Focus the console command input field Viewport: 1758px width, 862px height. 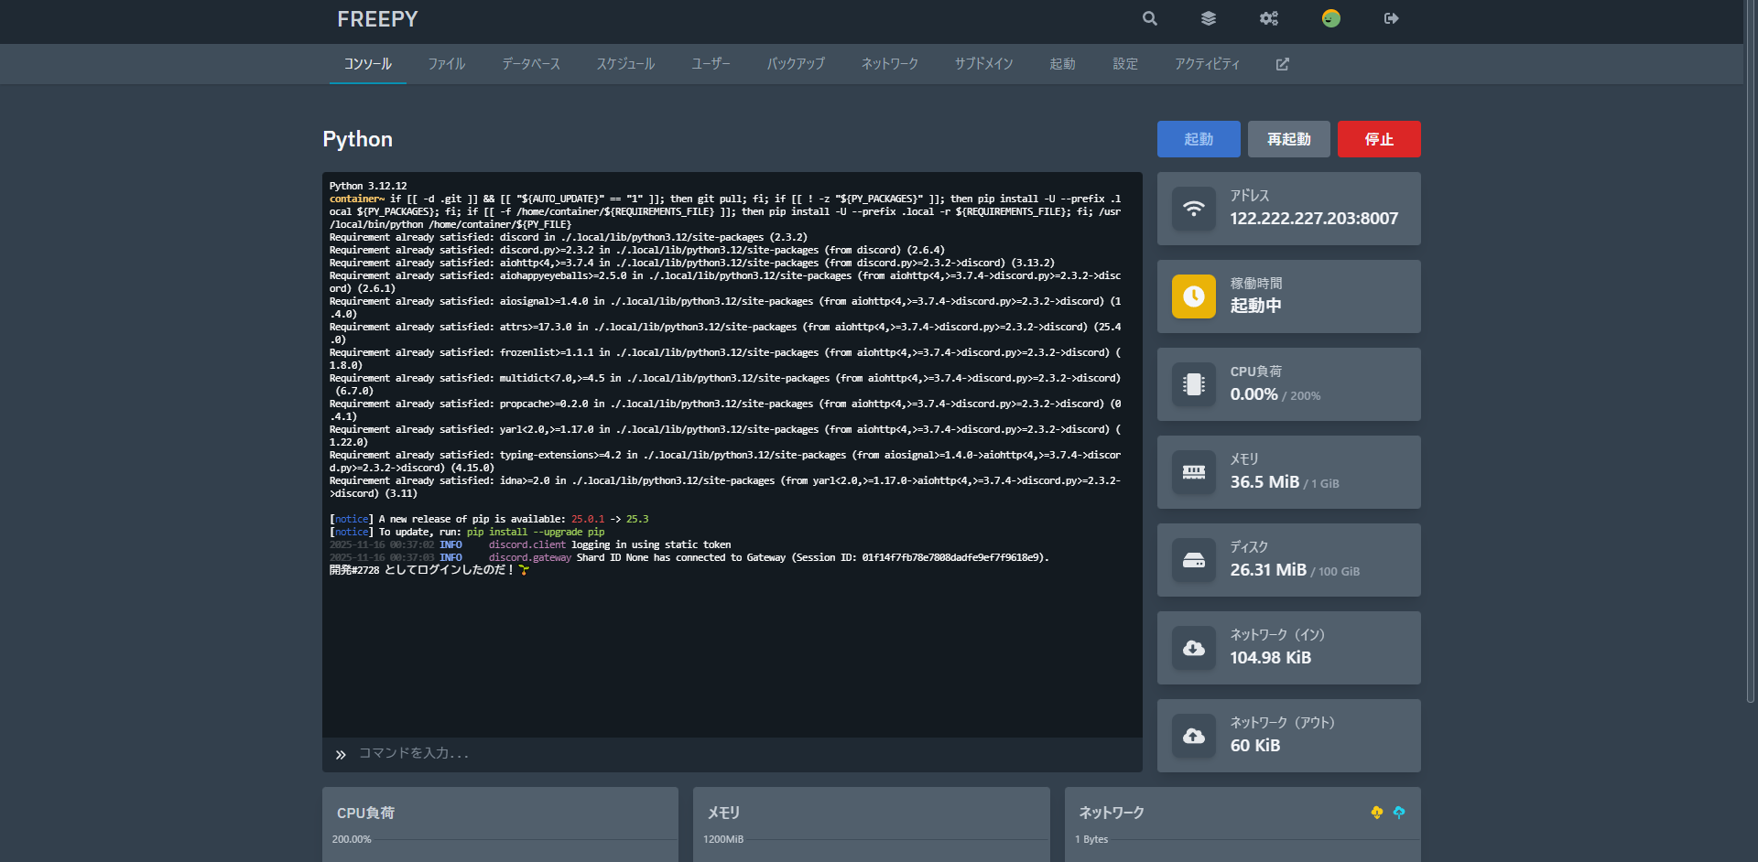coord(732,753)
